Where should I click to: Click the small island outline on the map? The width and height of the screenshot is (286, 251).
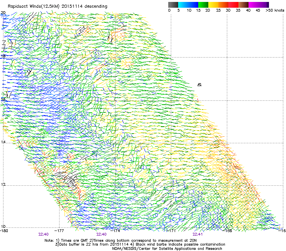coord(199,85)
